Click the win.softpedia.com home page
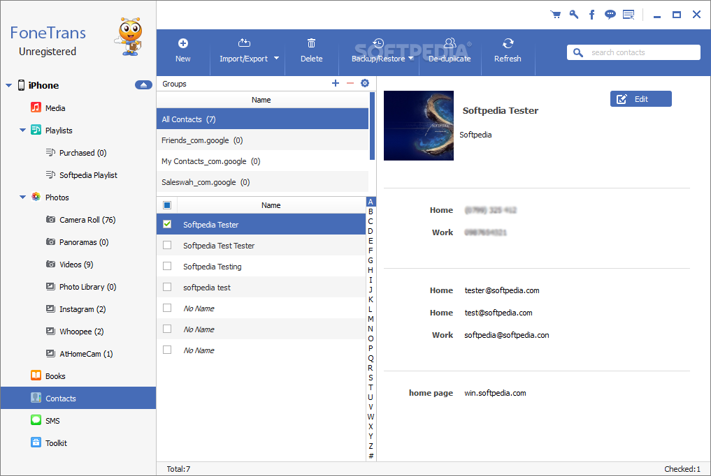 (495, 393)
